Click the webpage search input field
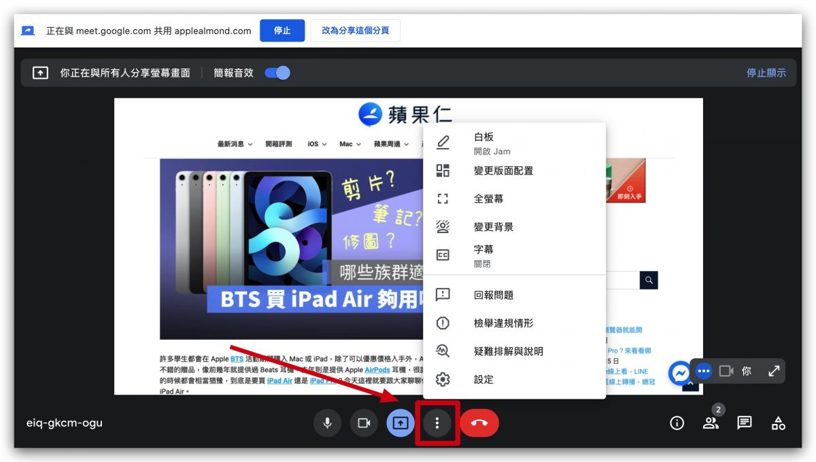This screenshot has height=462, width=816. coord(622,280)
